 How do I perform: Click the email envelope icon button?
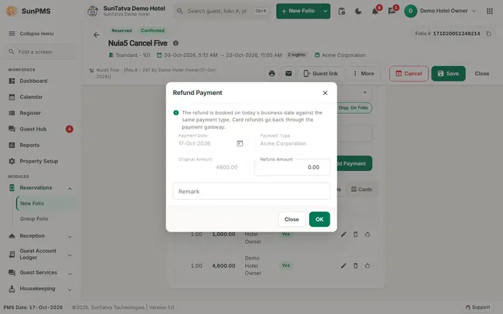(289, 73)
